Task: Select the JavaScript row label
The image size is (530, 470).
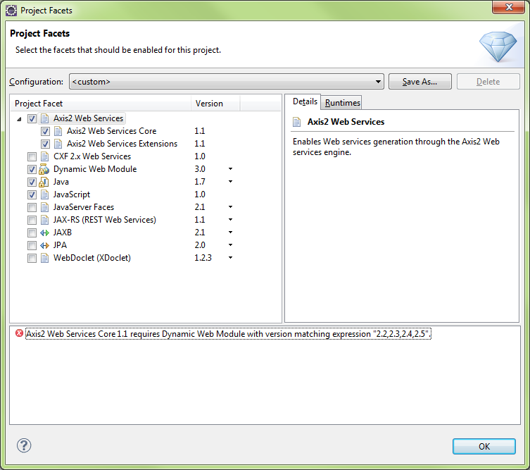Action: (72, 194)
